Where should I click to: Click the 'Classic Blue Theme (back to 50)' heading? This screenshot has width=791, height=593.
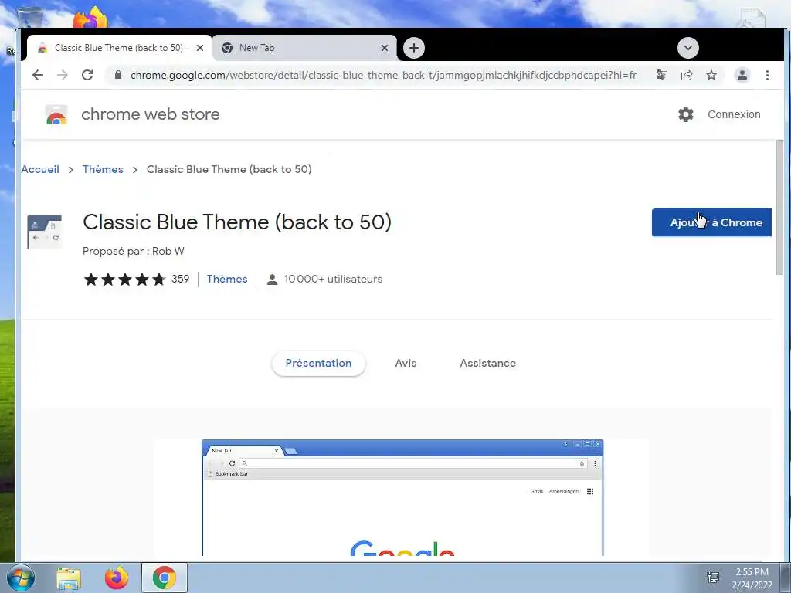tap(237, 222)
